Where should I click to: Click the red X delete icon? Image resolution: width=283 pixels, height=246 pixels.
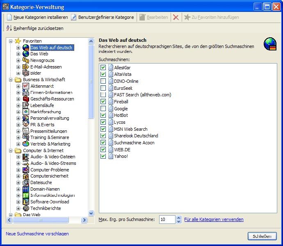[x=176, y=17]
